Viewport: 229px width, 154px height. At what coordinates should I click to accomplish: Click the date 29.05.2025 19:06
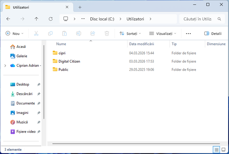[x=141, y=69]
